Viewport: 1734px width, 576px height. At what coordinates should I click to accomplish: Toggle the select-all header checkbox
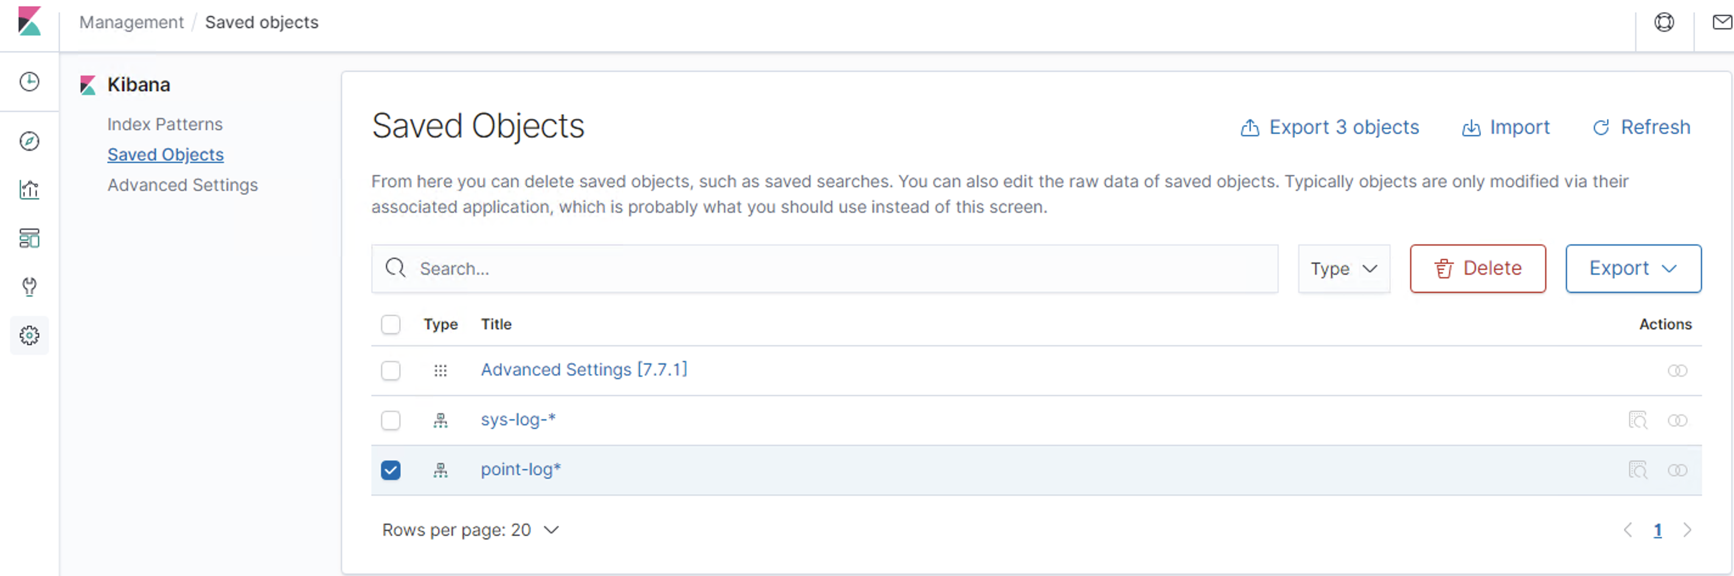(391, 324)
